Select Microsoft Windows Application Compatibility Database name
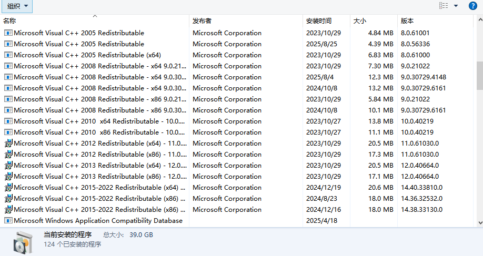This screenshot has height=256, width=483. tap(98, 221)
